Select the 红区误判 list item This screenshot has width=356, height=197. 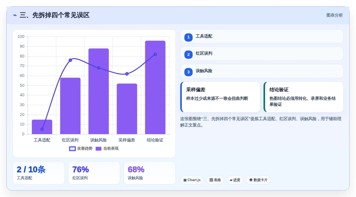coord(262,54)
